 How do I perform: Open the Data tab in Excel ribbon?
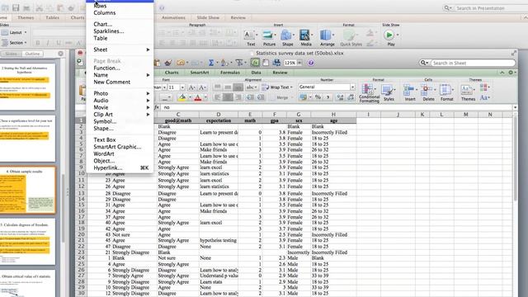256,73
